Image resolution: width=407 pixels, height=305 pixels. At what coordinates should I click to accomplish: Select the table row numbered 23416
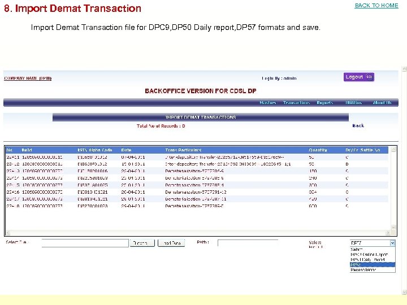pyautogui.click(x=197, y=192)
